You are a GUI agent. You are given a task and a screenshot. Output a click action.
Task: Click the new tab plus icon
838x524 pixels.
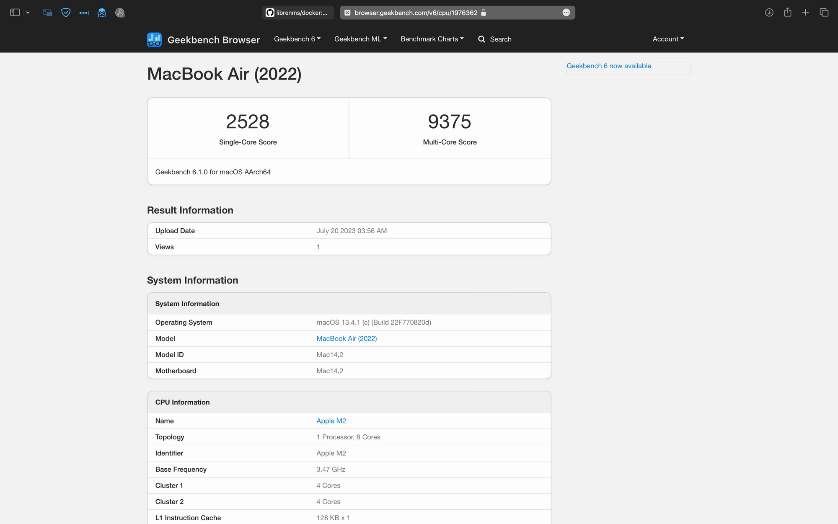pos(806,12)
